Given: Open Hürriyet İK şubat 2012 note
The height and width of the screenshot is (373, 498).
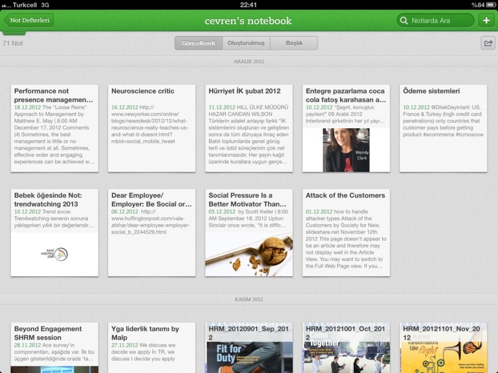Looking at the screenshot, I should coord(249,128).
